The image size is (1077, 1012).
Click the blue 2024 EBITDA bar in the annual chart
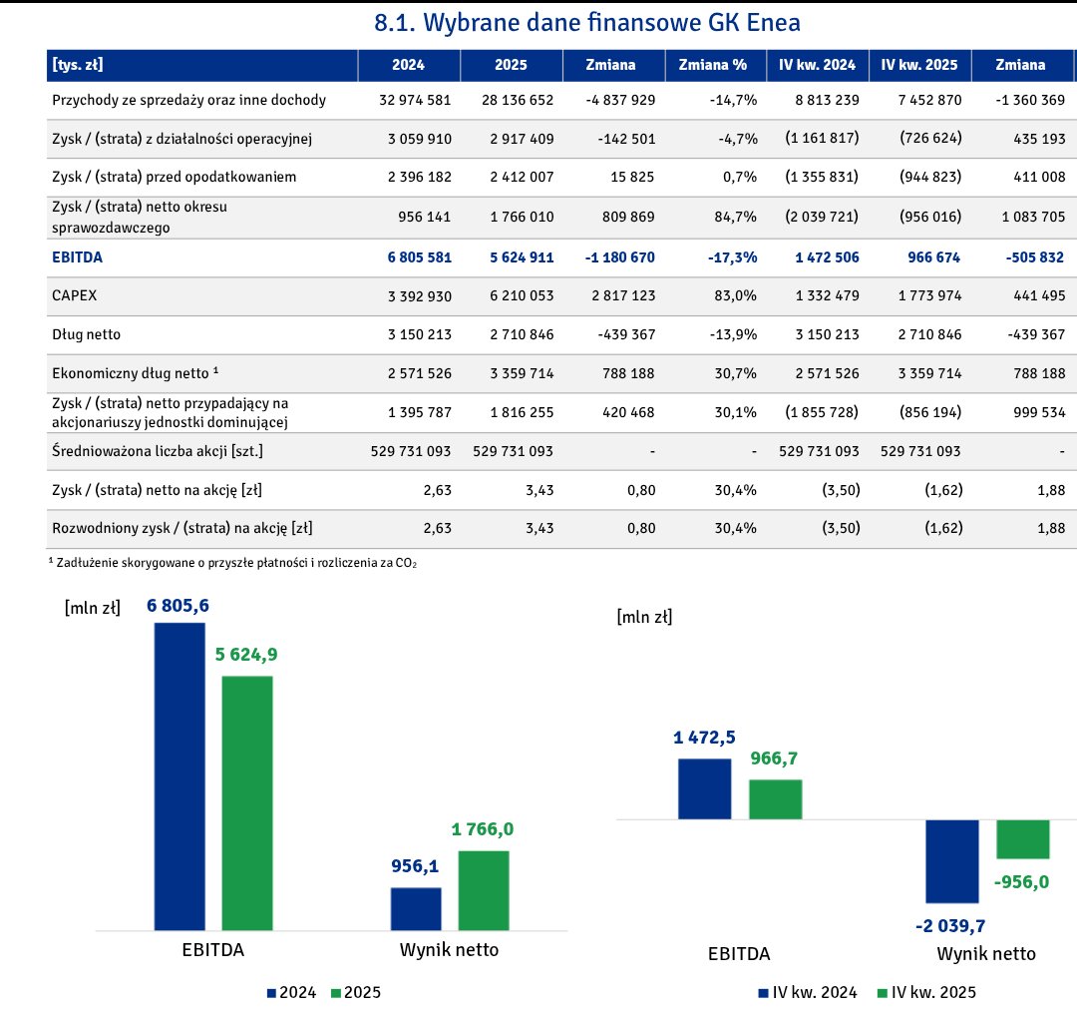click(179, 776)
